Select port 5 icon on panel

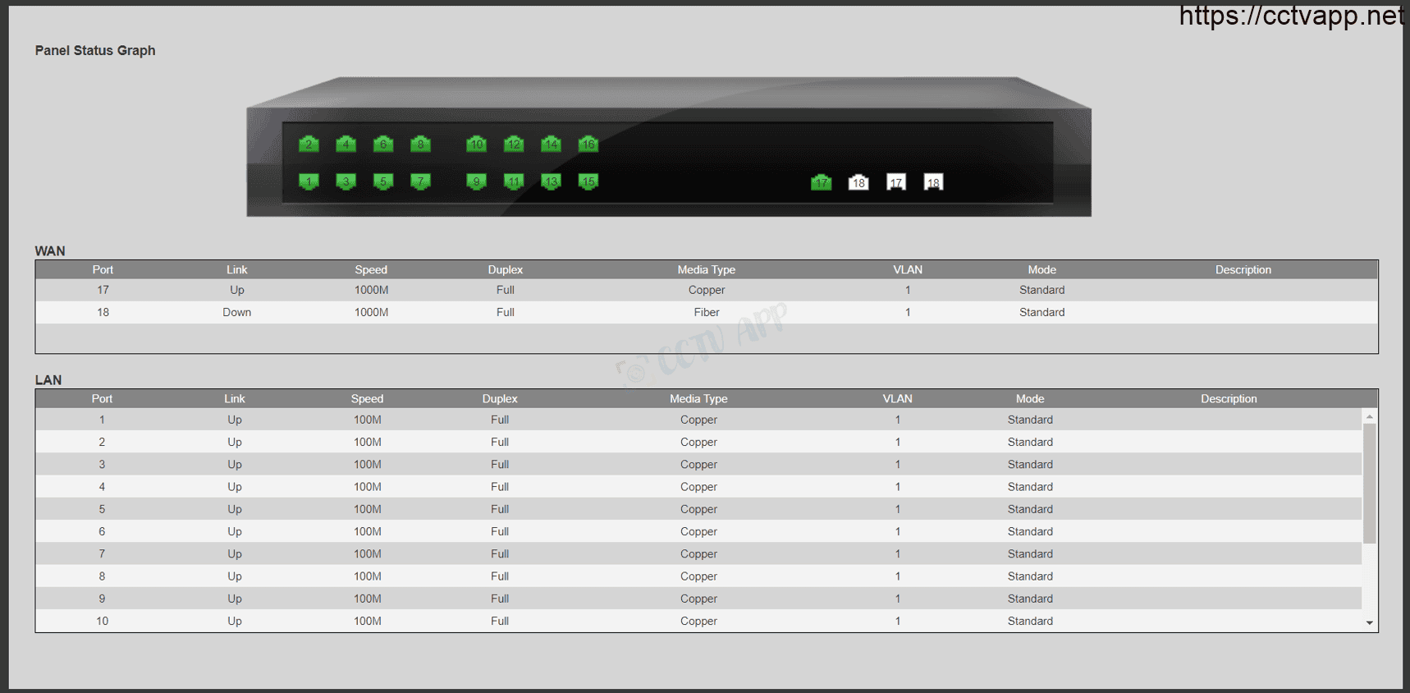coord(383,181)
